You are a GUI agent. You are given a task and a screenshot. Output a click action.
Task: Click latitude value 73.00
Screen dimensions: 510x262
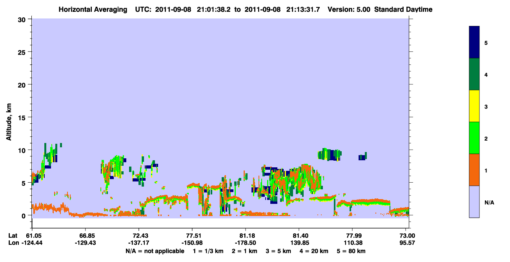point(407,236)
